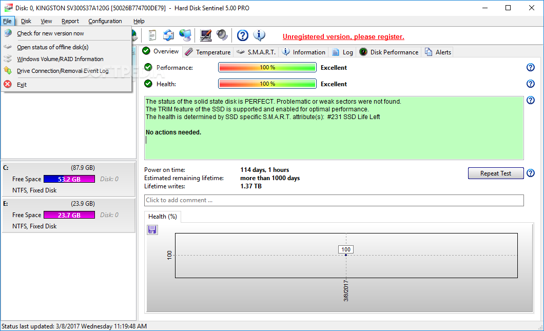Save the Health chart with floppy icon

click(152, 230)
